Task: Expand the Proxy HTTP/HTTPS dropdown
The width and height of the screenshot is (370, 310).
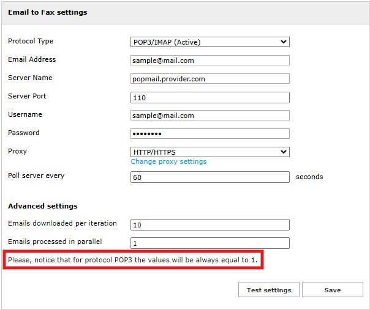Action: coord(210,152)
